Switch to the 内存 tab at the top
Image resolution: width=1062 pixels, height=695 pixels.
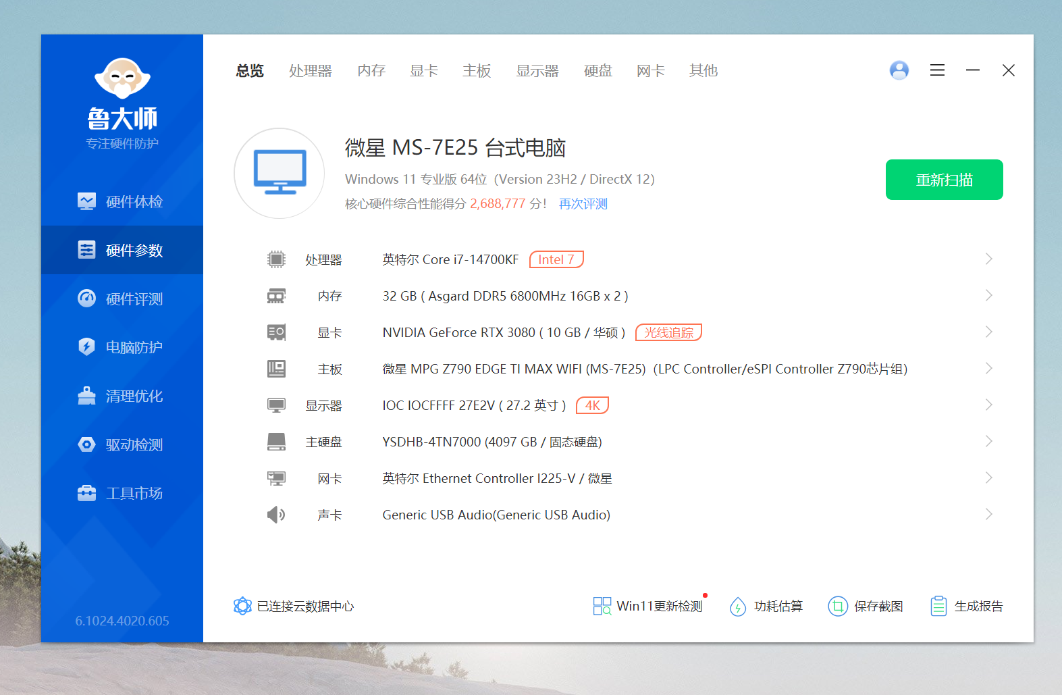[x=371, y=70]
